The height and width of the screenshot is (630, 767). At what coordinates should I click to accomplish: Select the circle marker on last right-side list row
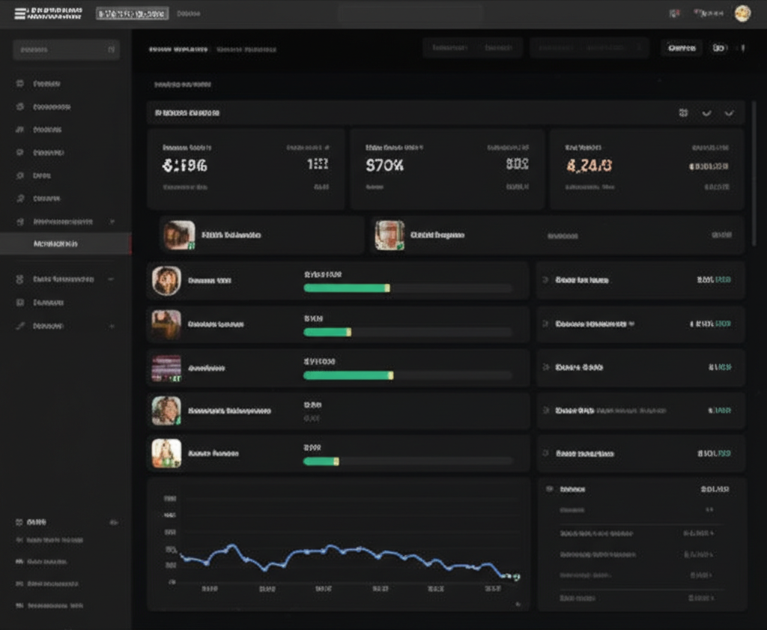tap(546, 454)
